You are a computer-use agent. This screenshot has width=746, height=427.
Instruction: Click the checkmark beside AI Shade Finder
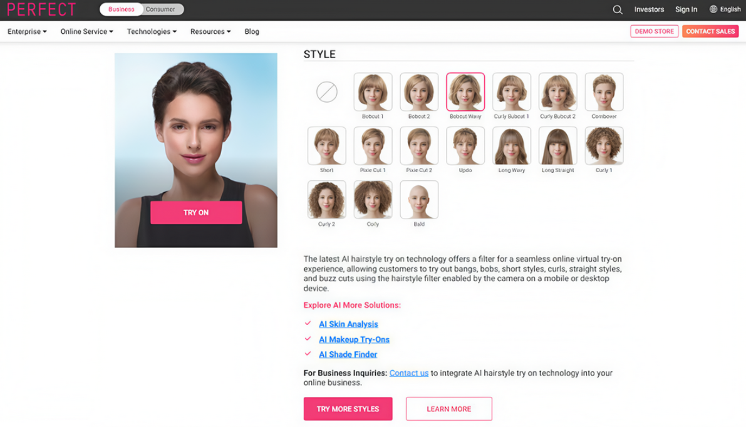pyautogui.click(x=308, y=354)
